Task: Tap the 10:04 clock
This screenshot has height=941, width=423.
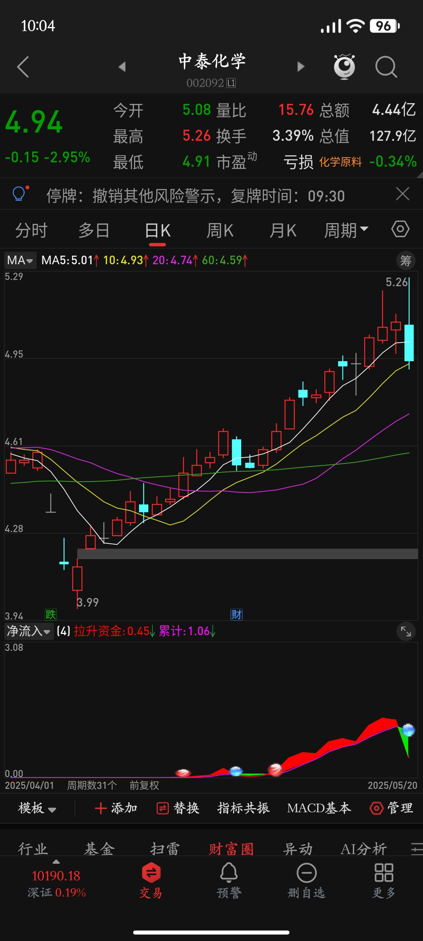Action: click(38, 26)
